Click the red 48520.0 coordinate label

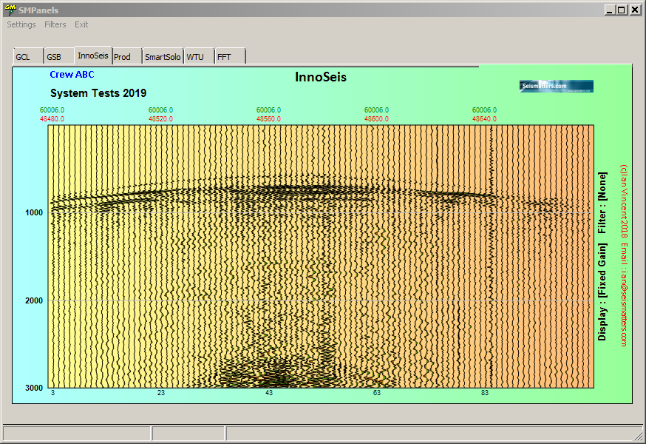tap(160, 119)
